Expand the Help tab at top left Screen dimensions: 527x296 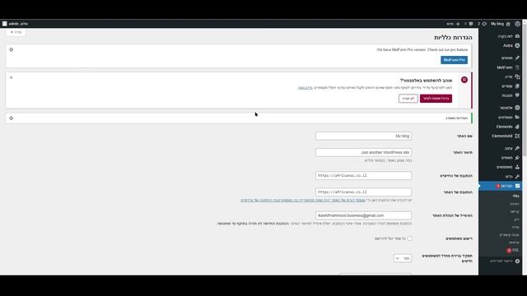[16, 32]
